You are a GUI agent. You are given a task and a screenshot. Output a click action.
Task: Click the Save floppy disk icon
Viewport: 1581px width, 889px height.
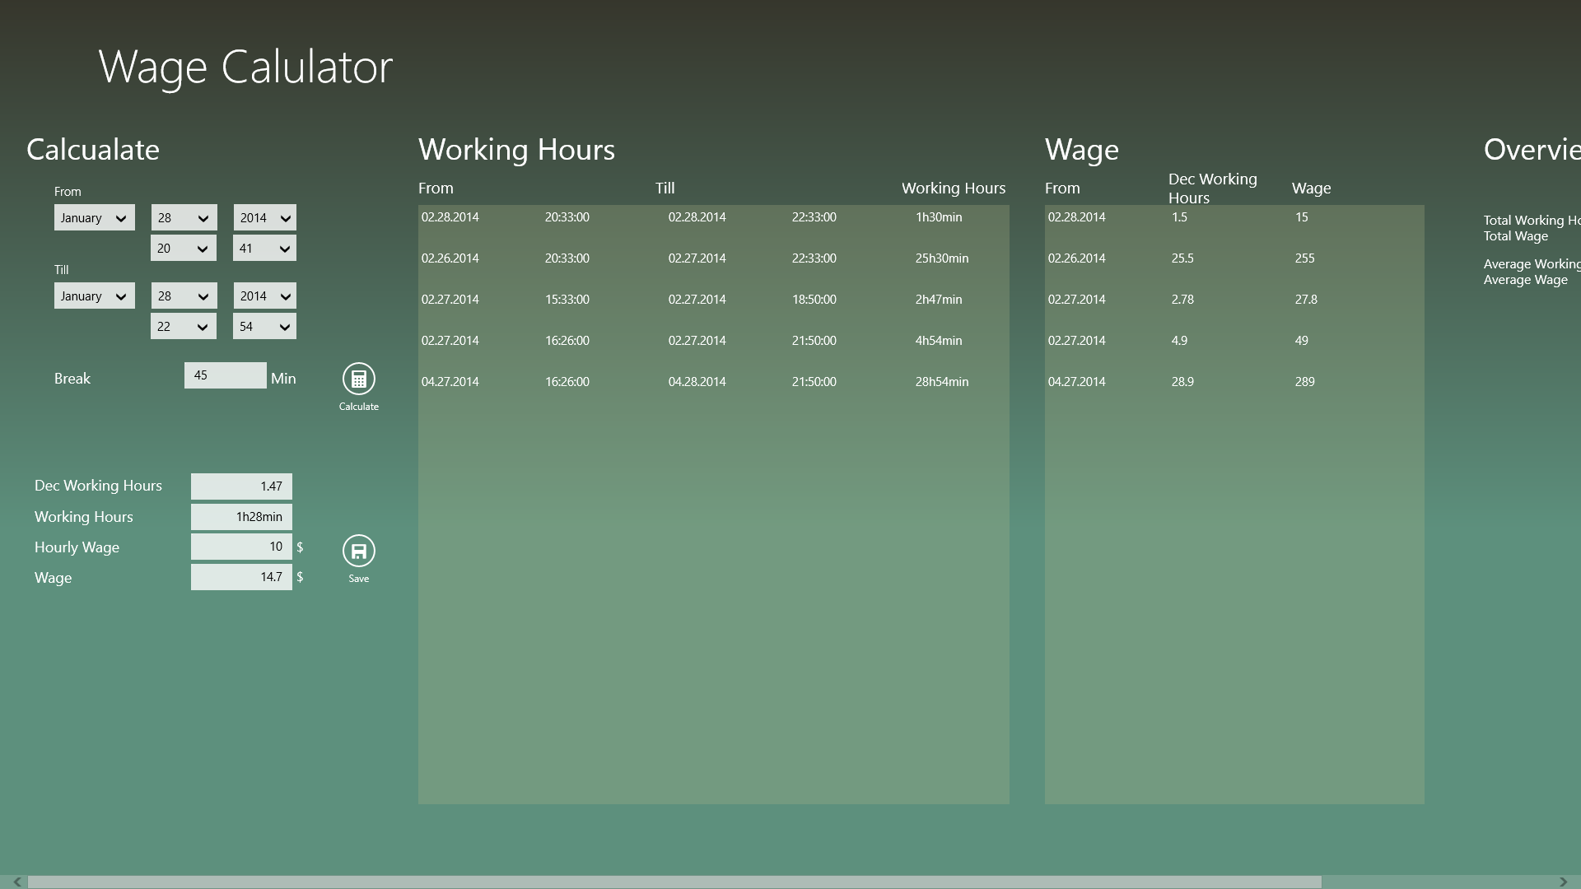(358, 551)
